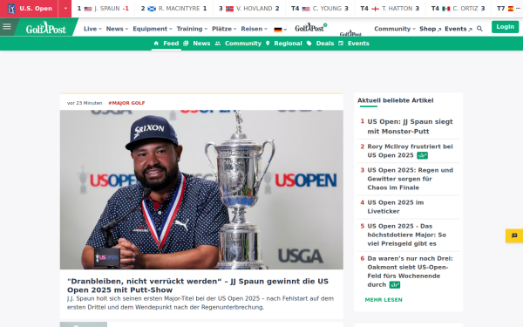Click the home icon beside Feed
523x327 pixels.
[156, 44]
